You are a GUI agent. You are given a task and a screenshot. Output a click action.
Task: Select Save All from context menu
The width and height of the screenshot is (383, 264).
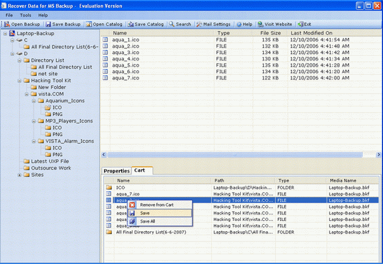point(147,221)
